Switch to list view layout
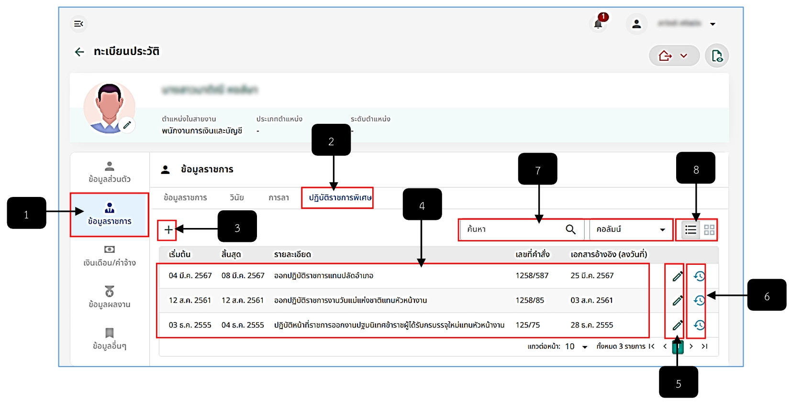791x402 pixels. [x=691, y=230]
